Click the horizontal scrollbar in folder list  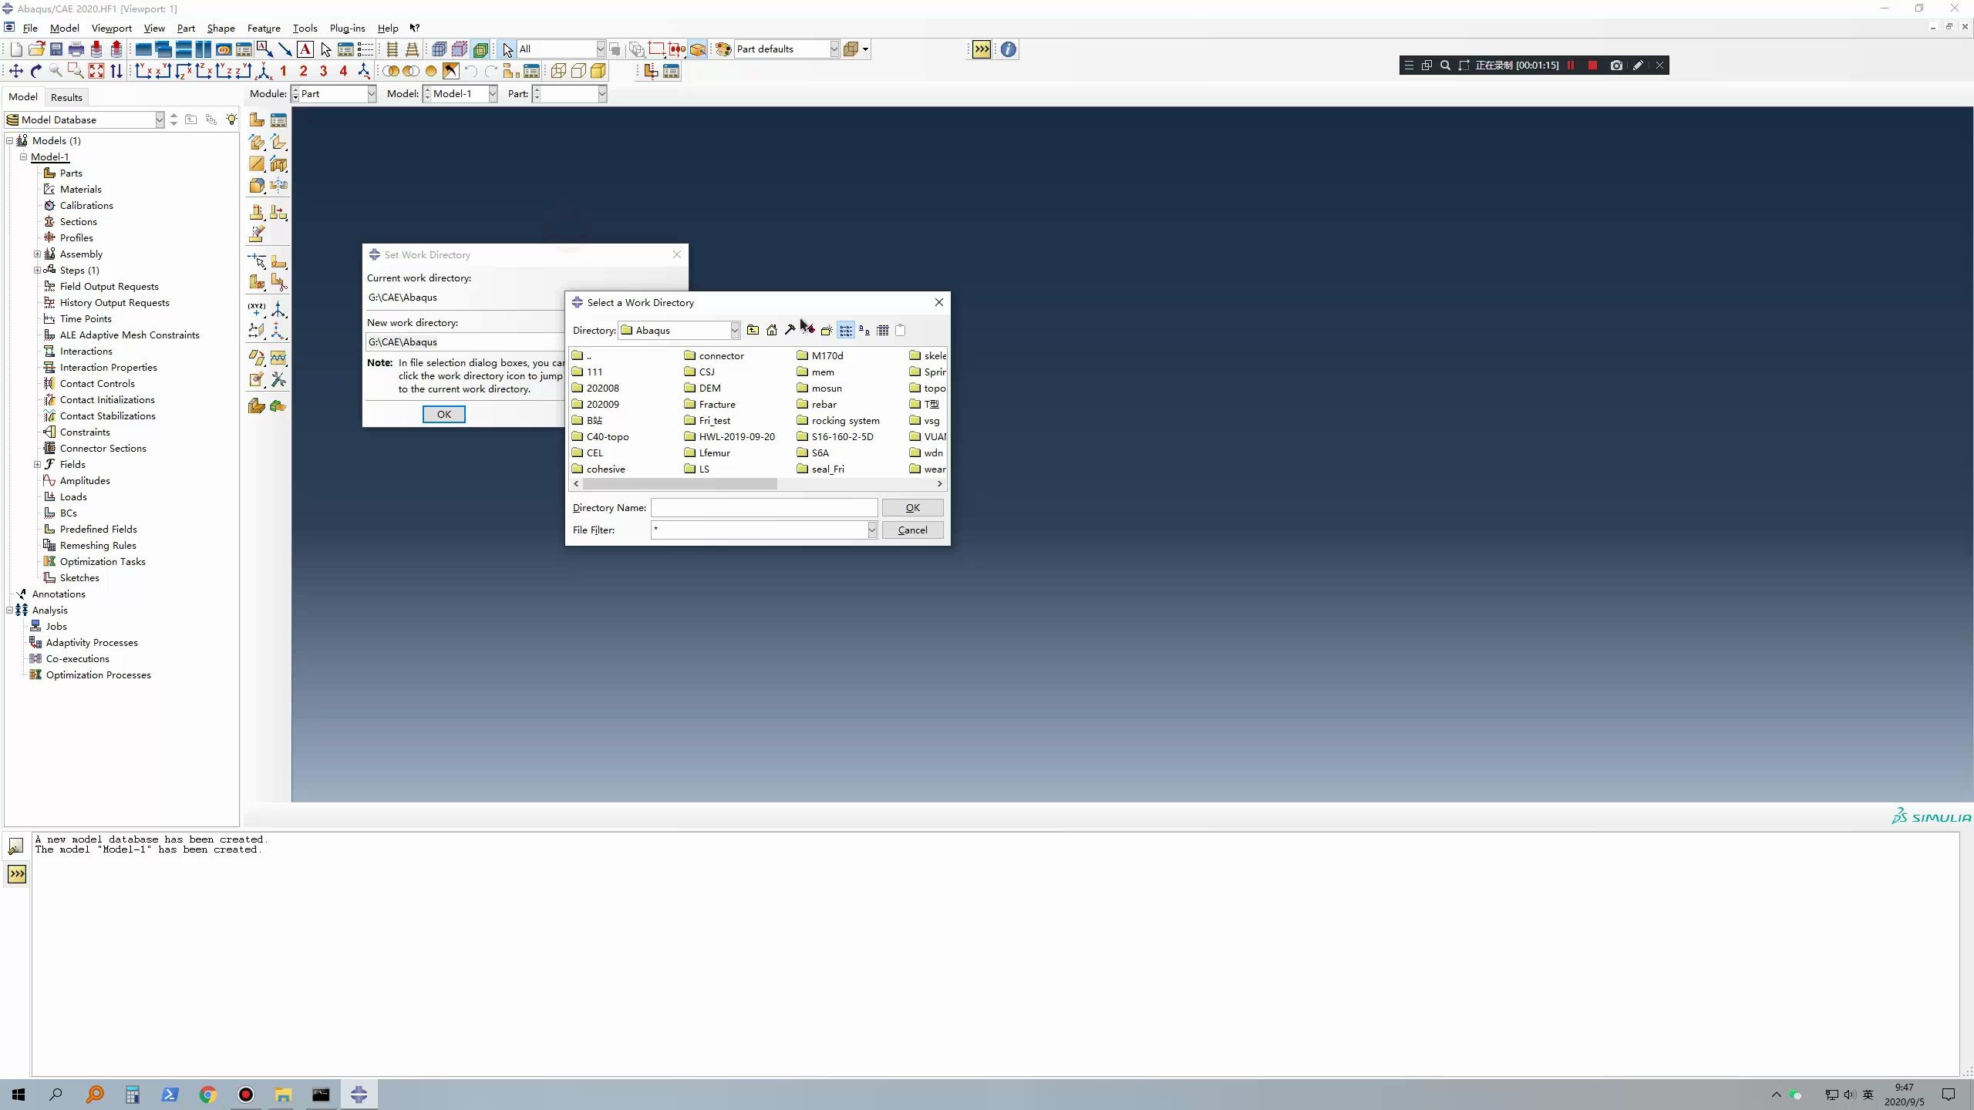[679, 483]
